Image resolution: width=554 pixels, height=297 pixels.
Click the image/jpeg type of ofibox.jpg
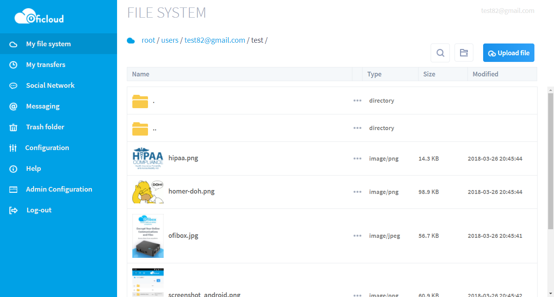pos(384,236)
